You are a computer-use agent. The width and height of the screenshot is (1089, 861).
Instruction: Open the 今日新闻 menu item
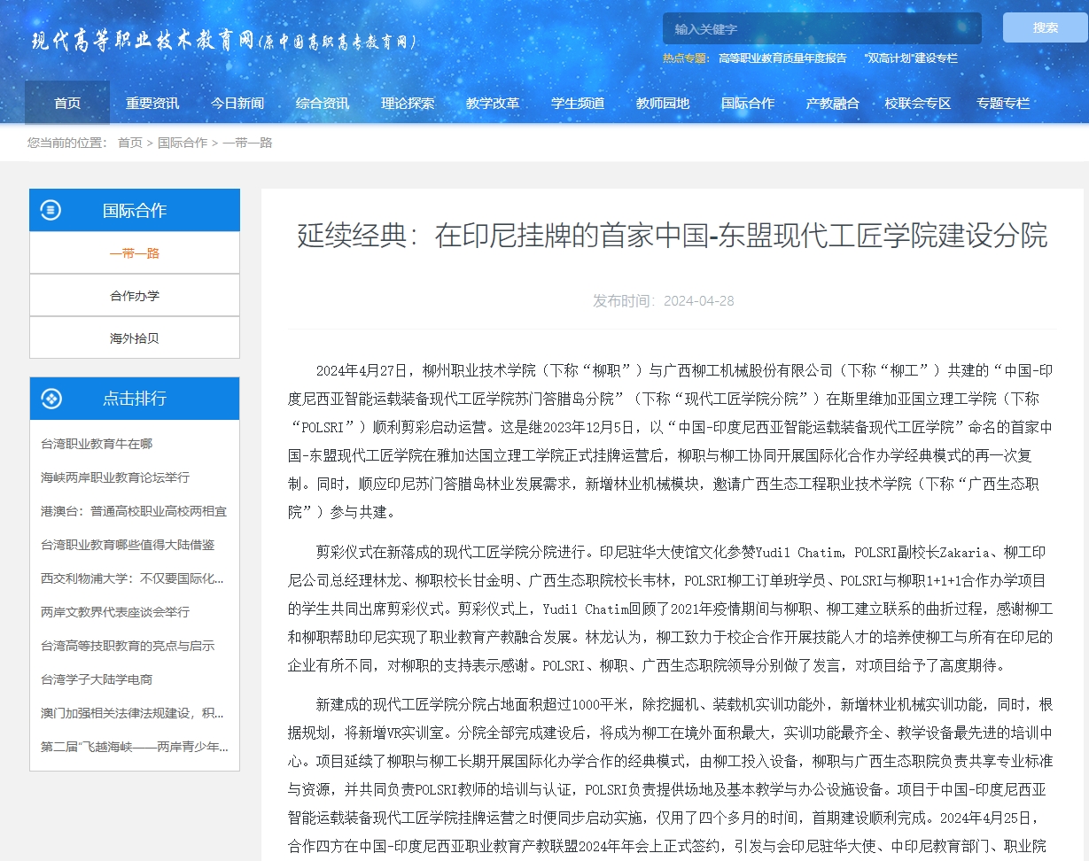[x=237, y=103]
